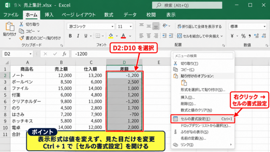Viewport: 270px width, 152px height.
Task: Click the Borders icon
Action: [98, 36]
